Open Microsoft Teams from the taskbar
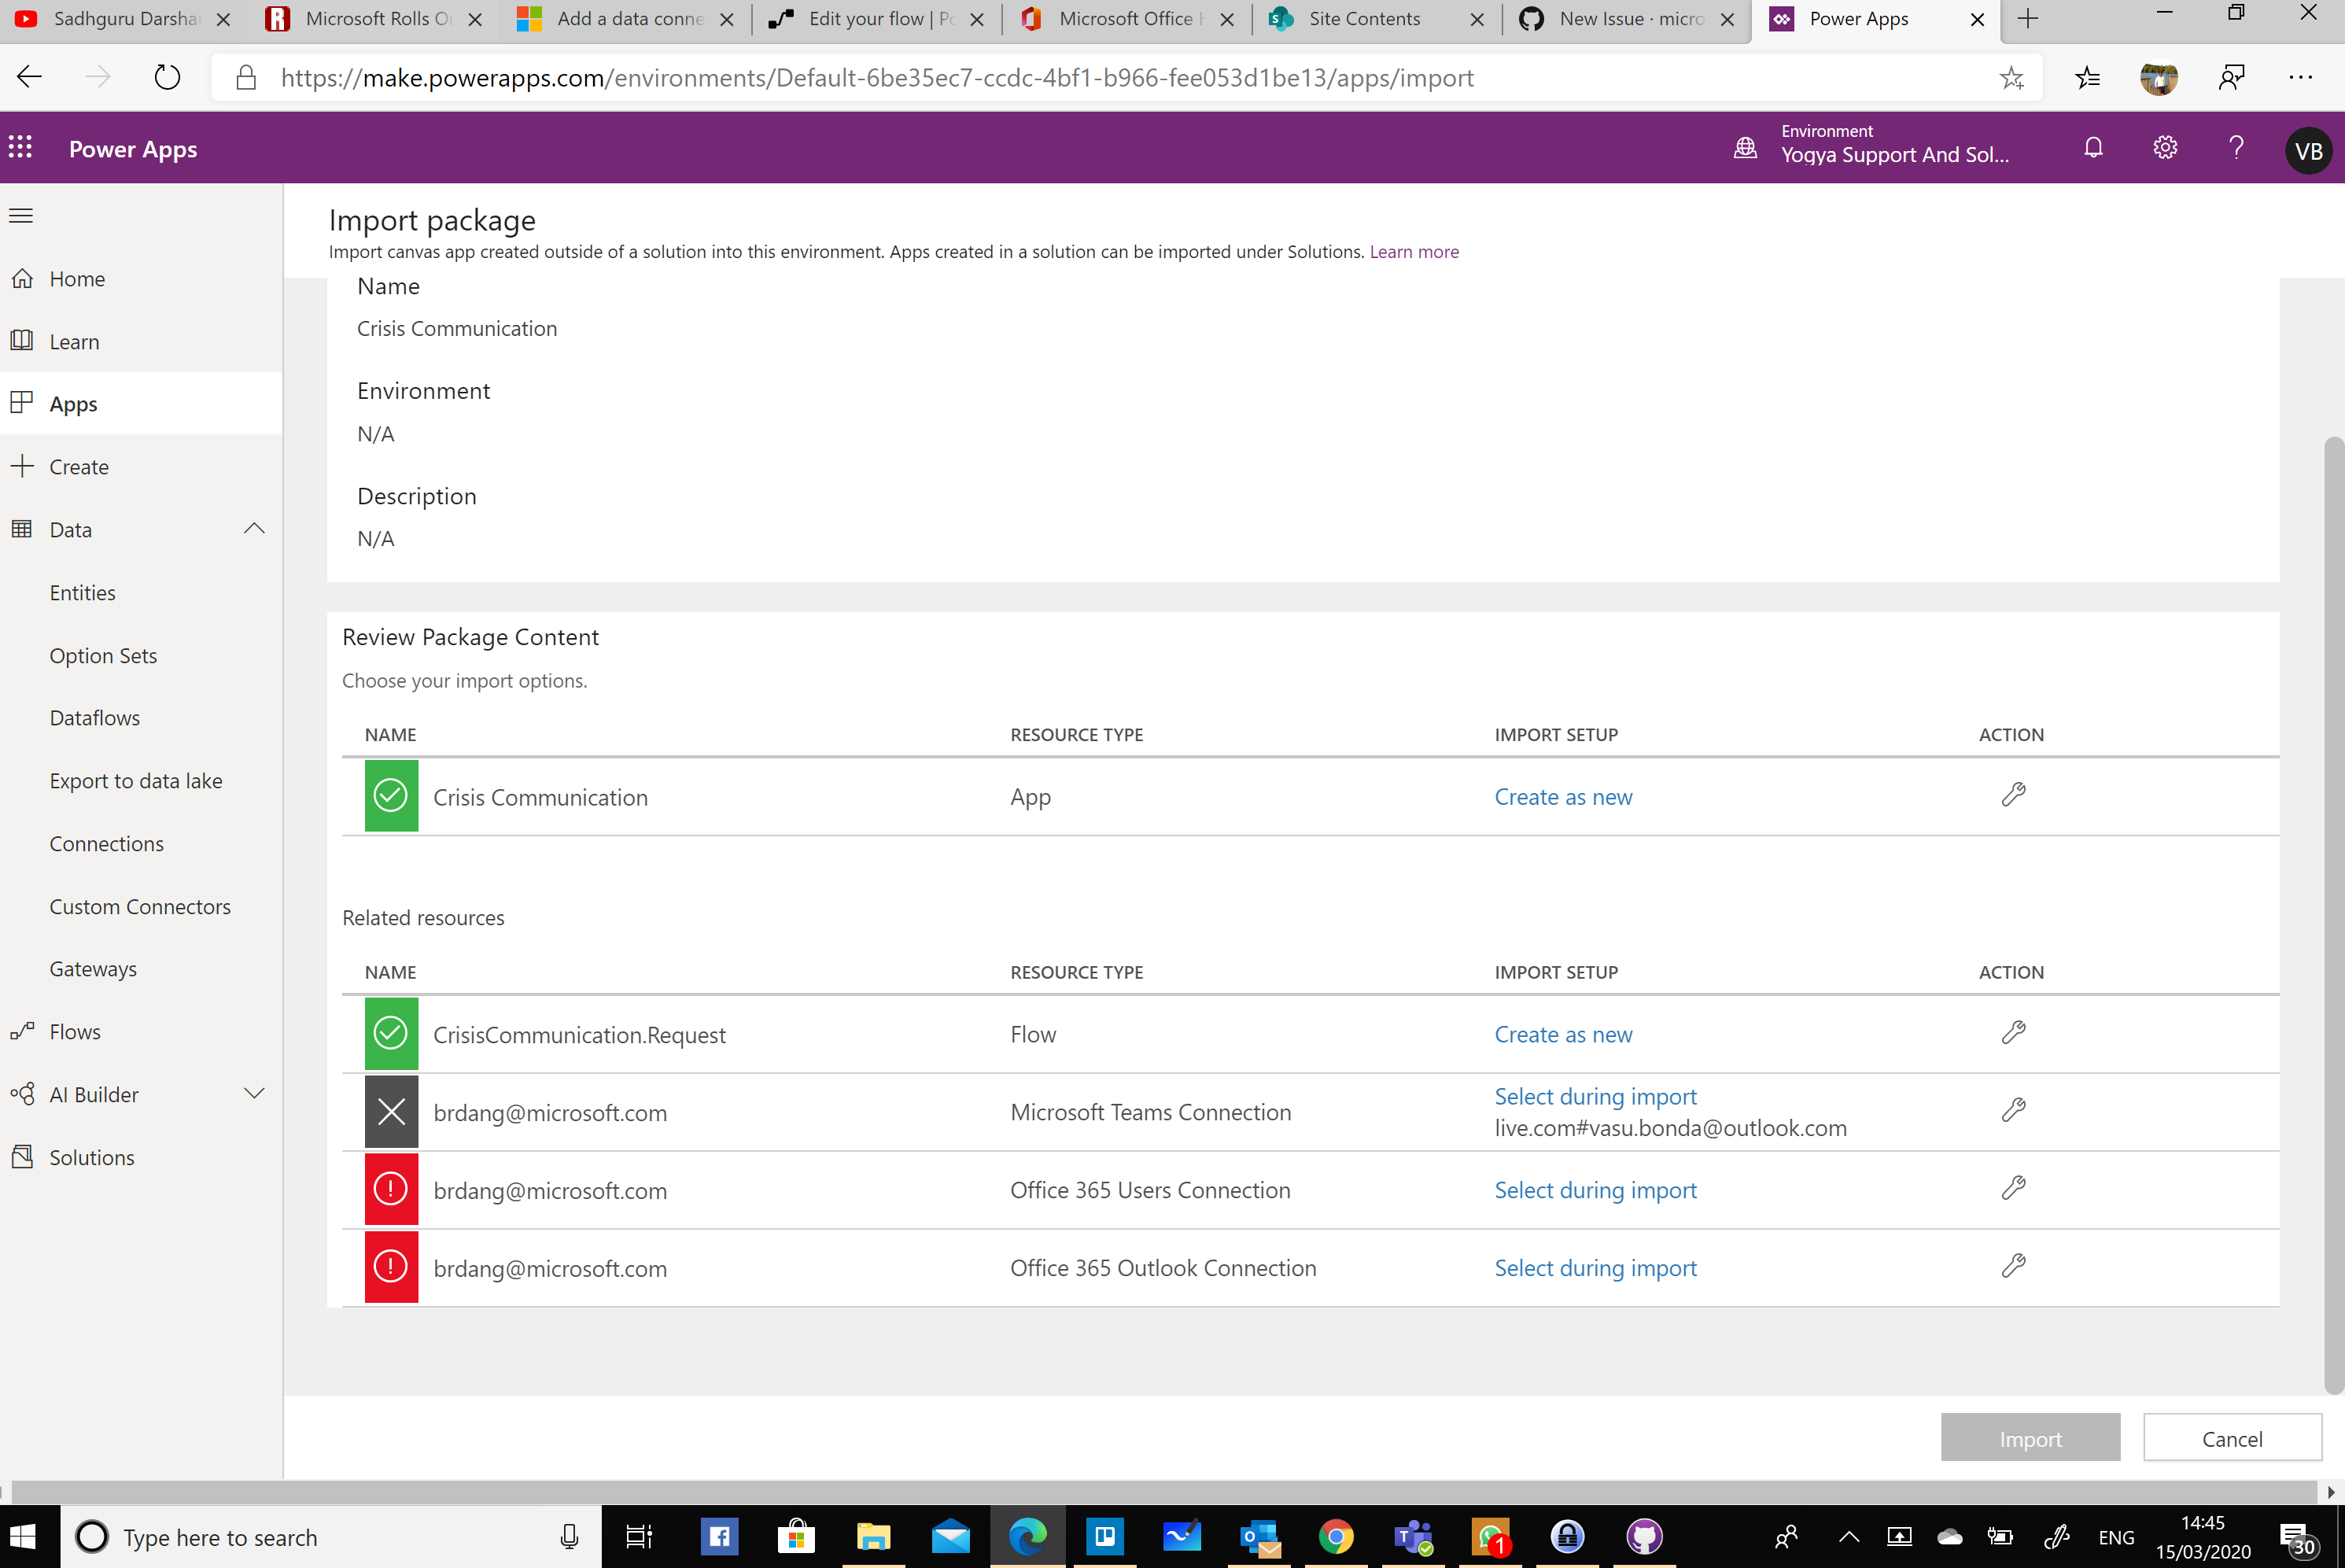The width and height of the screenshot is (2345, 1568). pyautogui.click(x=1414, y=1536)
